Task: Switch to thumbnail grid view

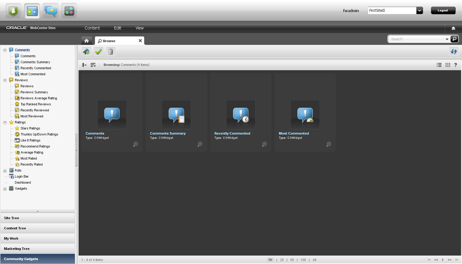Action: [448, 65]
